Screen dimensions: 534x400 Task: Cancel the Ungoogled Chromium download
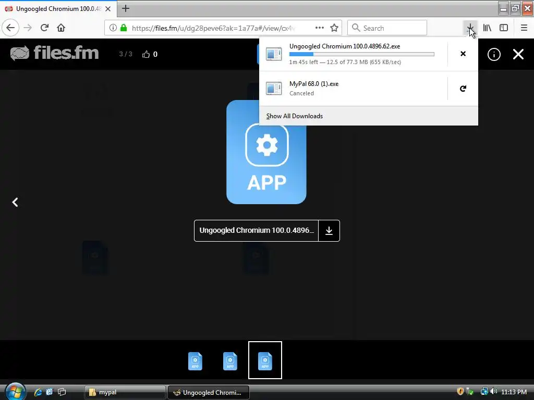click(x=463, y=54)
